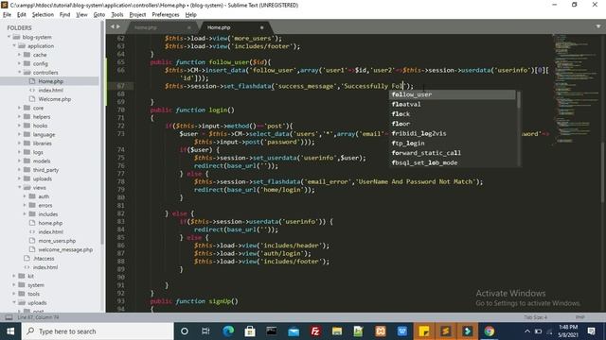
Task: Open Microsoft Edge from the taskbar
Action: (228, 331)
